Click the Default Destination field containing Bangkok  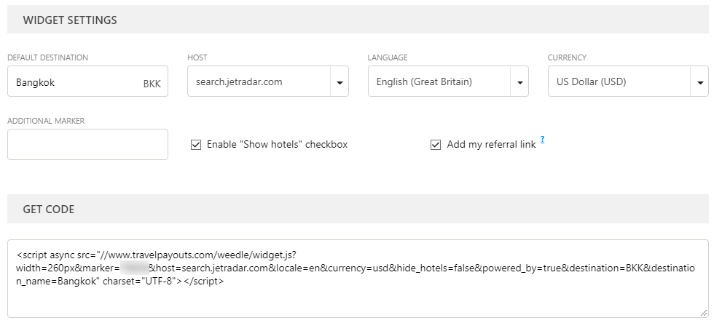(x=87, y=81)
